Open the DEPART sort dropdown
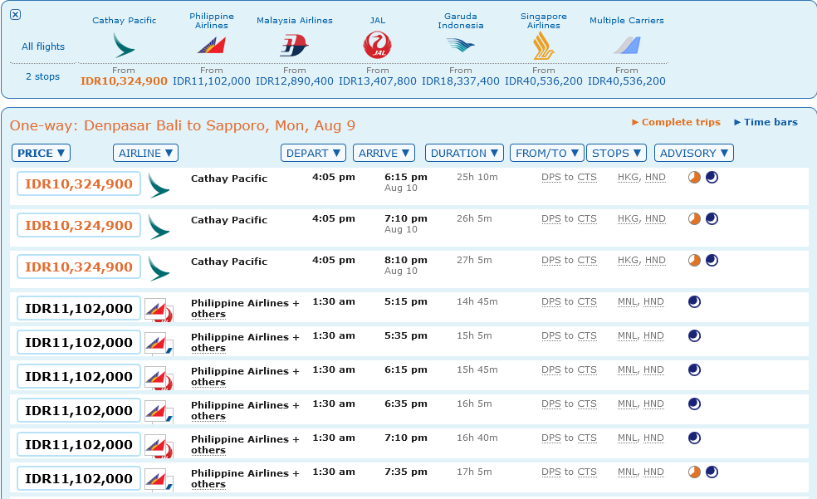Image resolution: width=817 pixels, height=499 pixels. 313,153
